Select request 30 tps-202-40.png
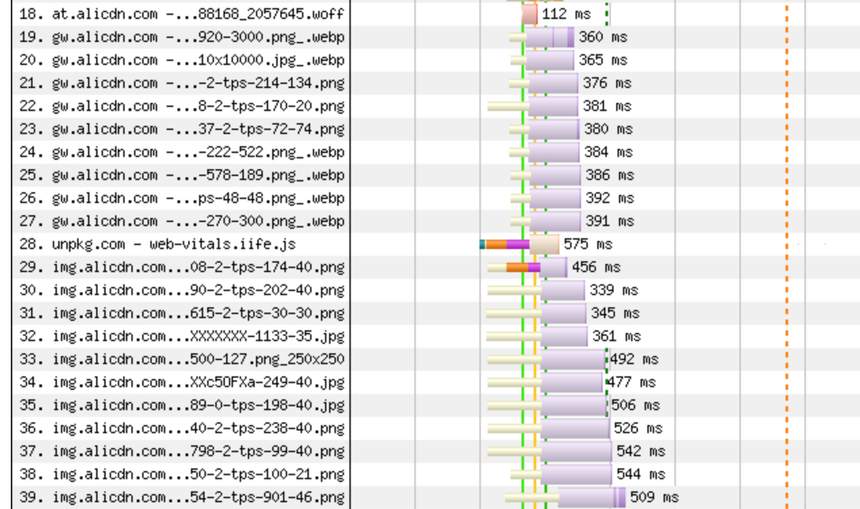 coord(181,290)
